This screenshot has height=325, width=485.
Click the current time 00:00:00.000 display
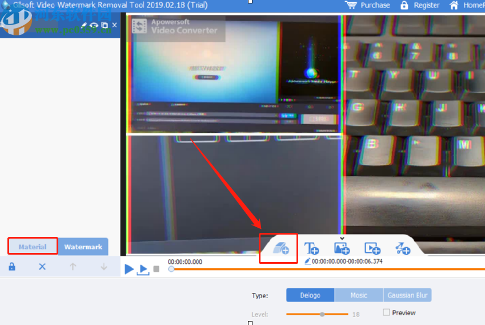(185, 262)
